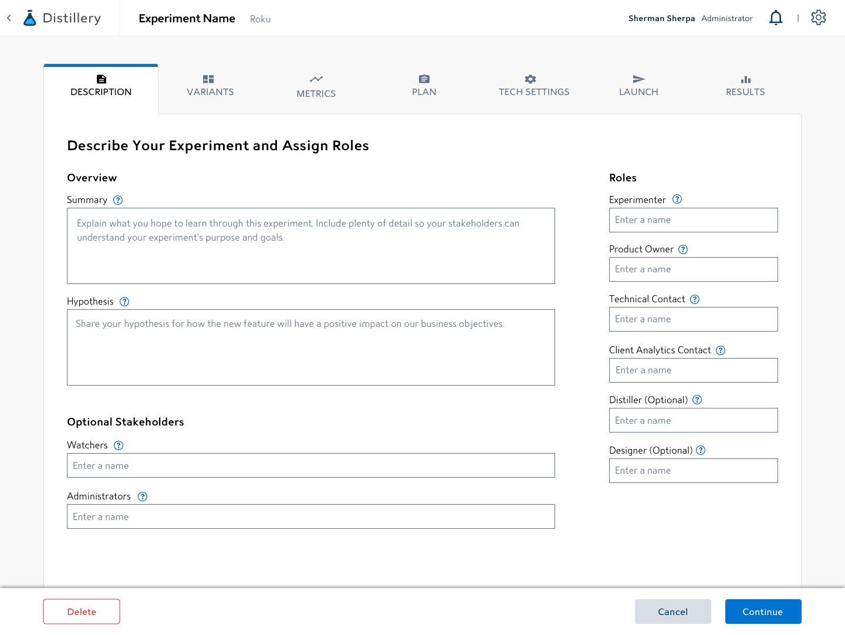
Task: Focus the Watchers name field
Action: coord(311,465)
